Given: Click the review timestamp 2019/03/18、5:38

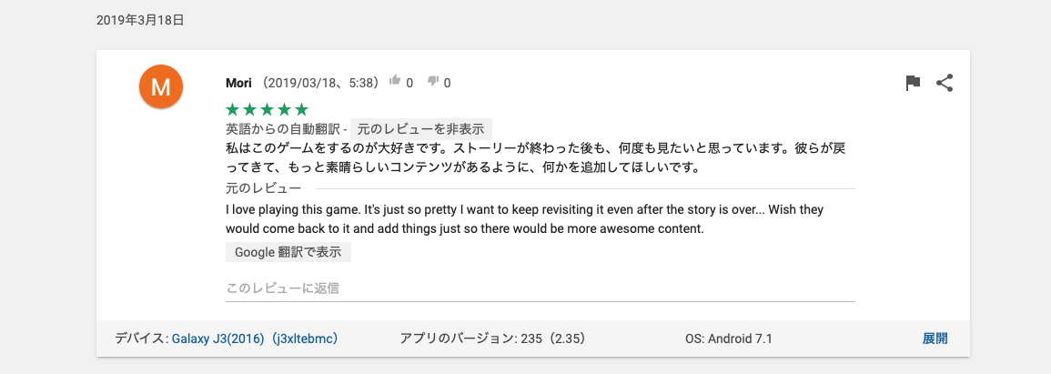Looking at the screenshot, I should point(319,83).
